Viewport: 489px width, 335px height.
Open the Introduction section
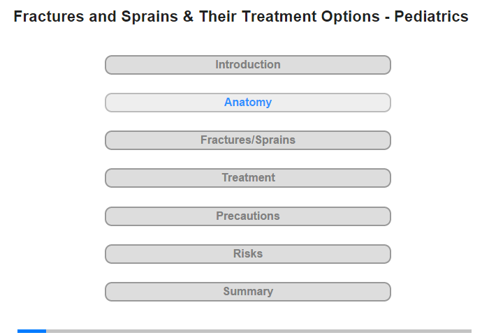[x=247, y=65]
